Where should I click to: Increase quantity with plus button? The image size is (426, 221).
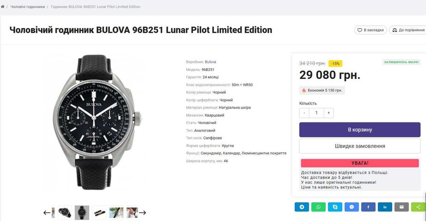(x=328, y=113)
